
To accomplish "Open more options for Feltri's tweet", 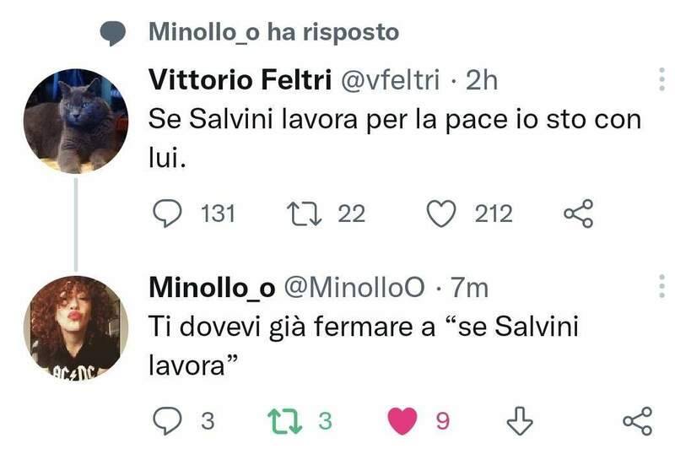I will [x=661, y=80].
